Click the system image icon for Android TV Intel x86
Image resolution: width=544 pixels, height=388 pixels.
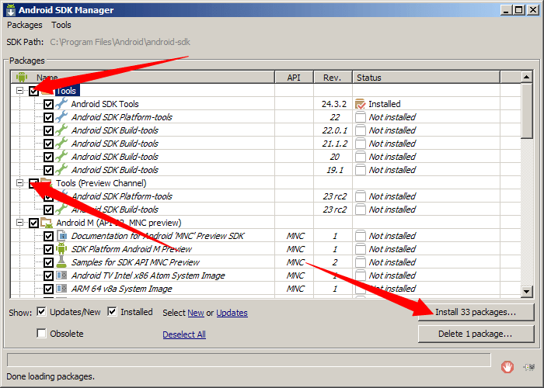(61, 275)
